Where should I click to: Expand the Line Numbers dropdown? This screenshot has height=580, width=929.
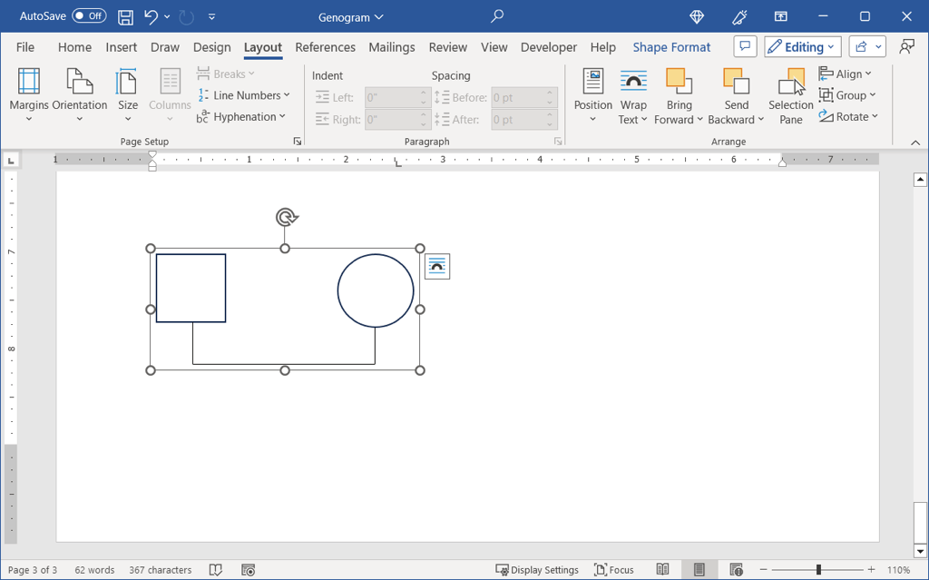(244, 95)
